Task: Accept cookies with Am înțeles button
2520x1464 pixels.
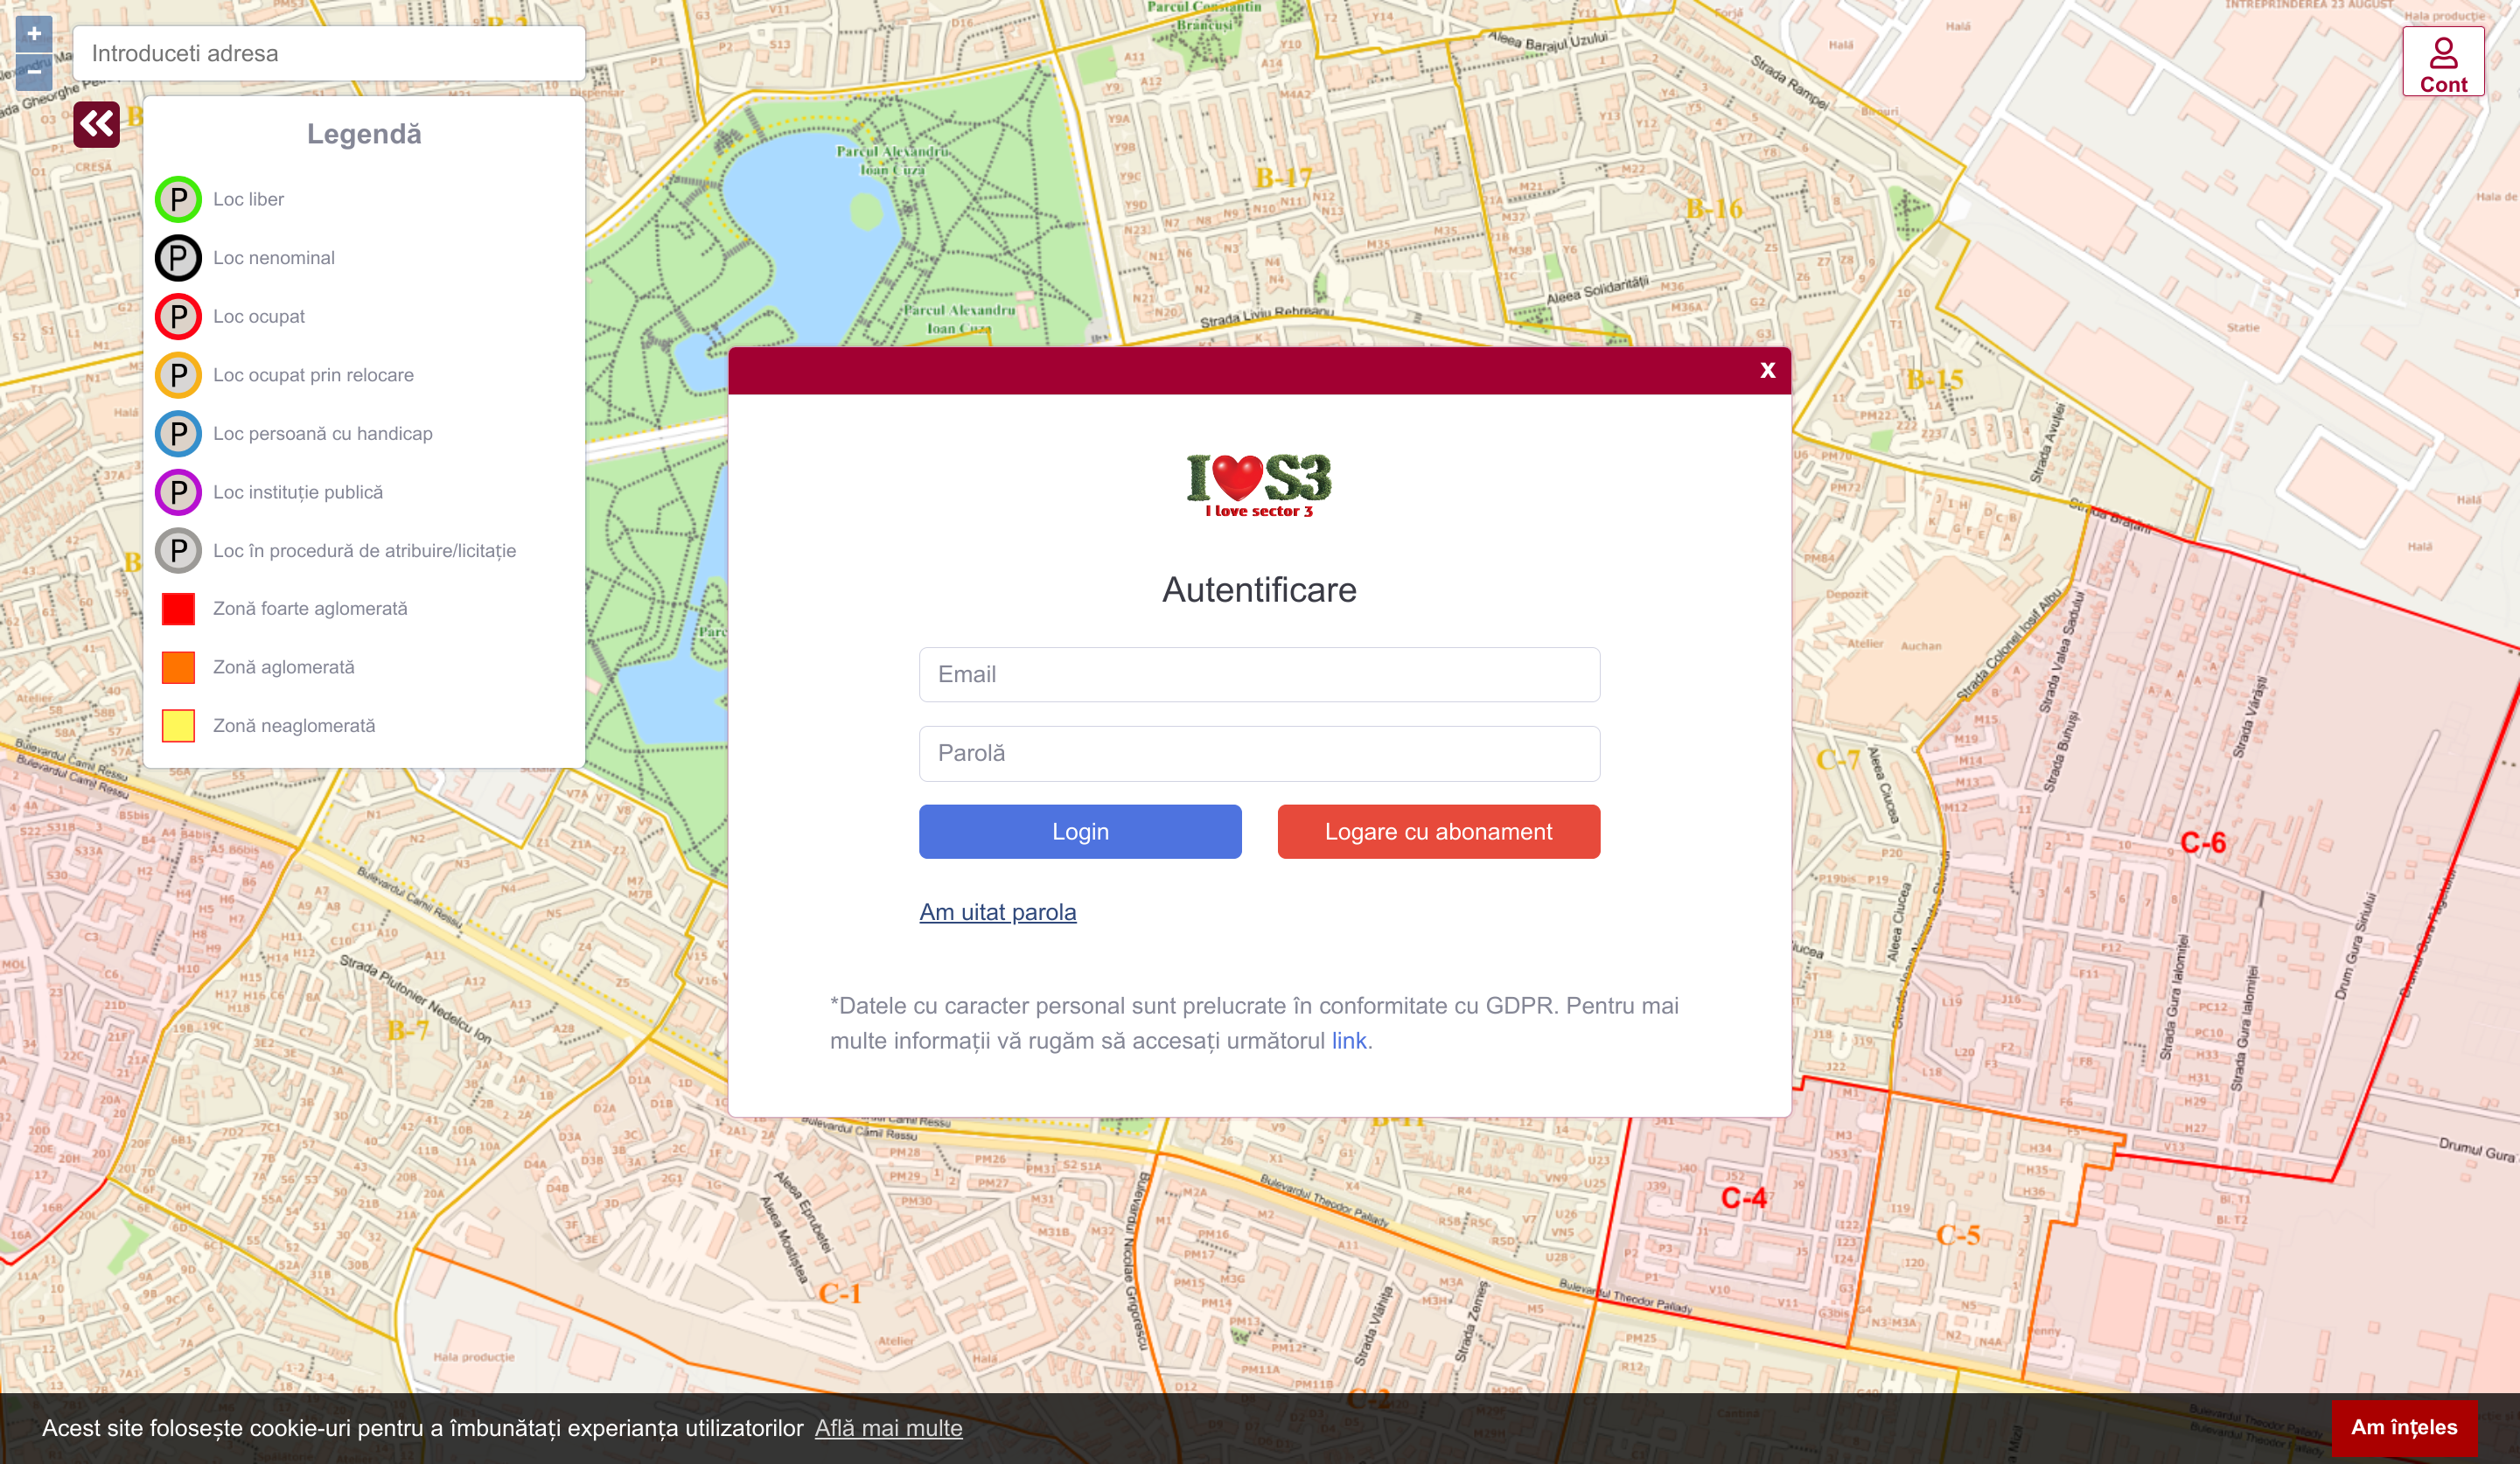Action: pos(2403,1427)
